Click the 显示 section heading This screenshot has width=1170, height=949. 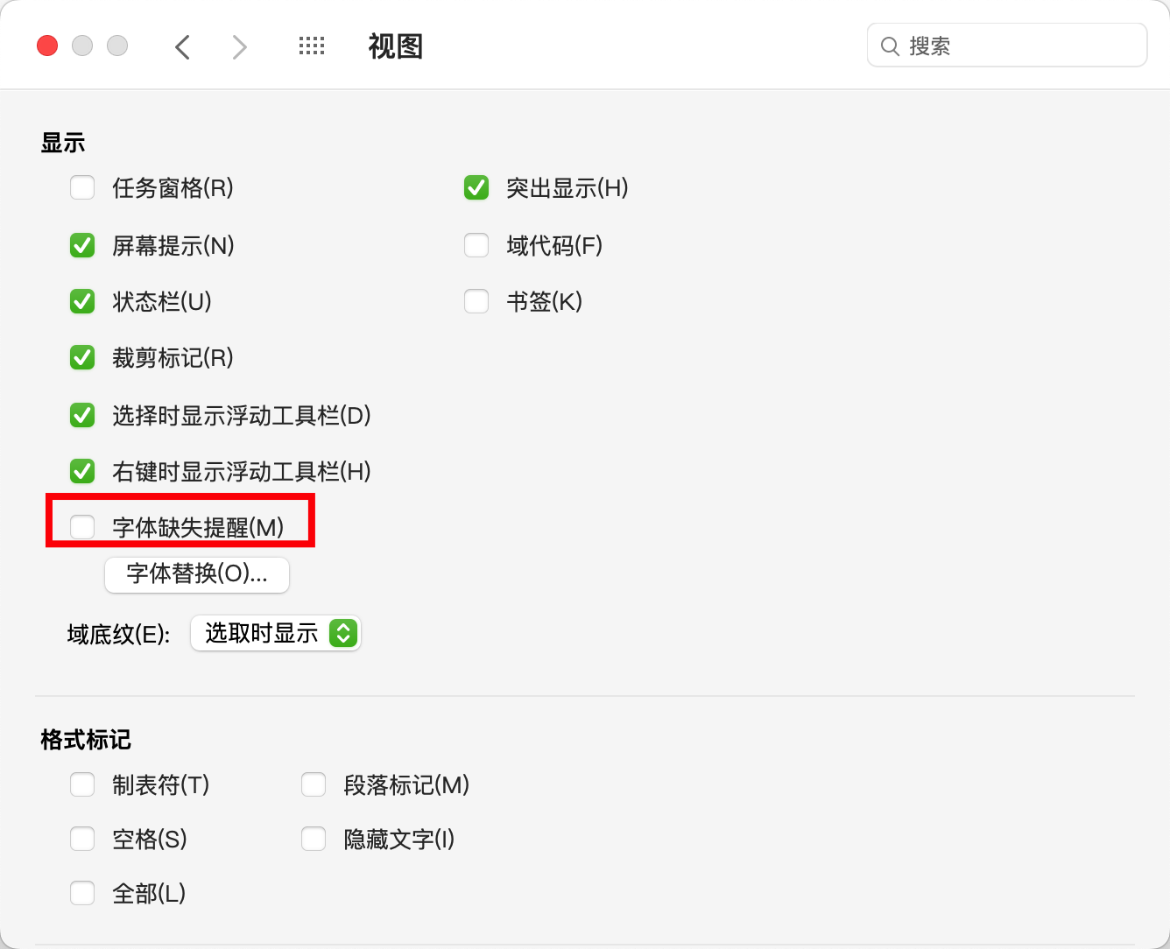(63, 143)
